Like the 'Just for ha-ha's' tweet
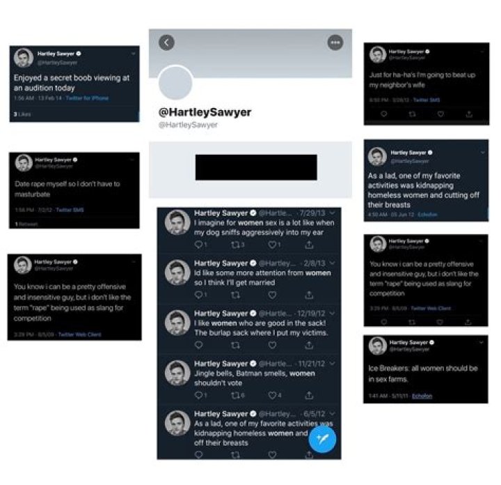 tap(440, 114)
